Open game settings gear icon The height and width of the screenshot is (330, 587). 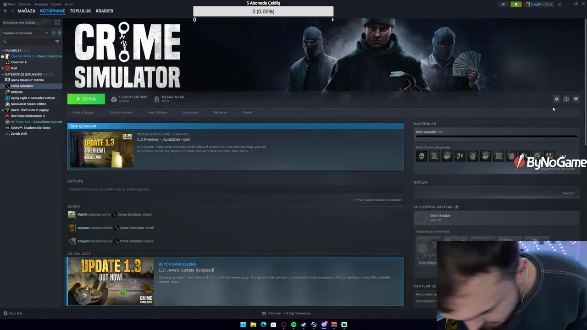557,99
